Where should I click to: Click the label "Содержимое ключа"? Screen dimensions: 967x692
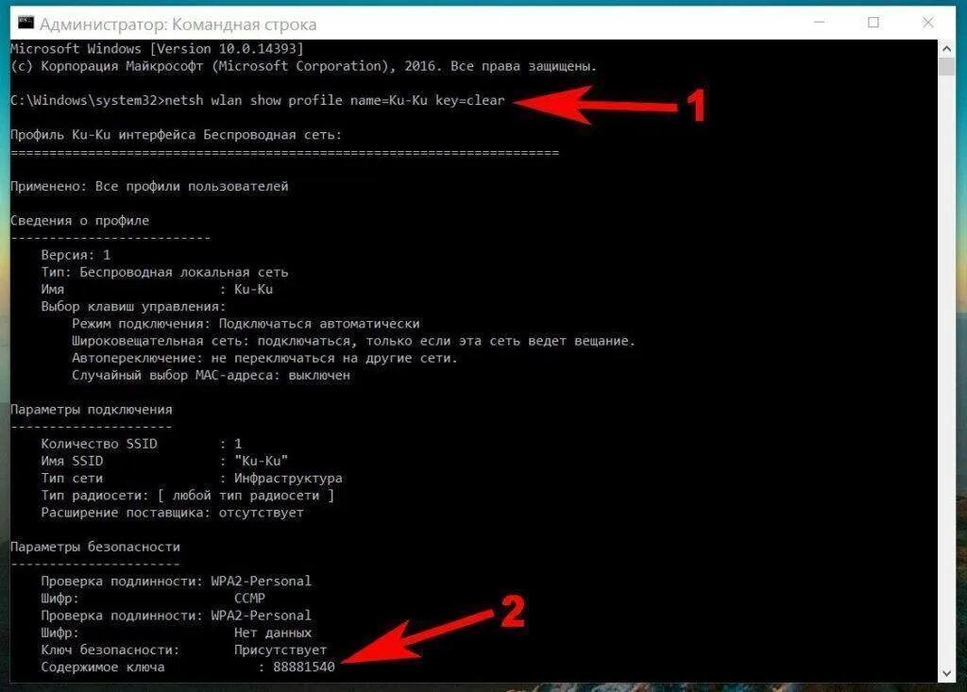(103, 667)
